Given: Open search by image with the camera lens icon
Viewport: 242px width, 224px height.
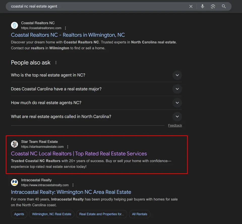Looking at the screenshot, I should 213,6.
